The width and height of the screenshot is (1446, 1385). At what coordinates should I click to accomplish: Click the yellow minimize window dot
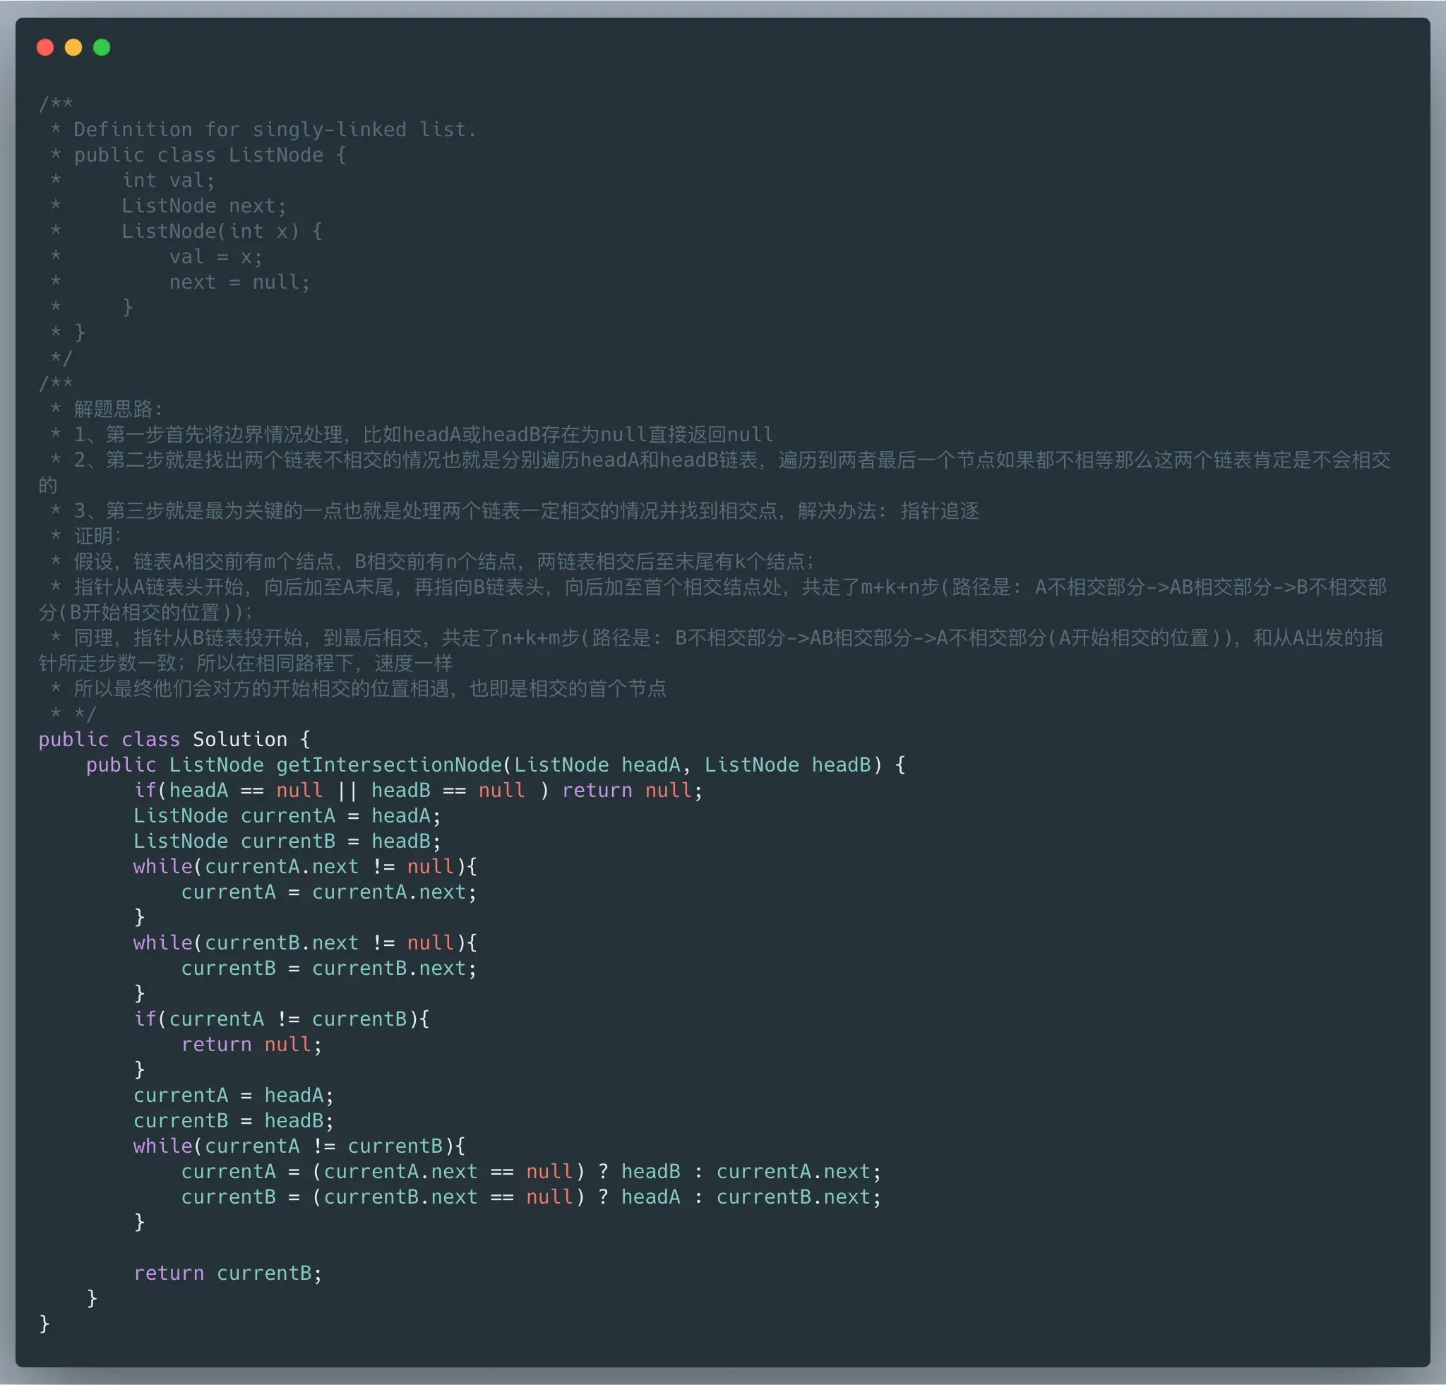[x=73, y=48]
